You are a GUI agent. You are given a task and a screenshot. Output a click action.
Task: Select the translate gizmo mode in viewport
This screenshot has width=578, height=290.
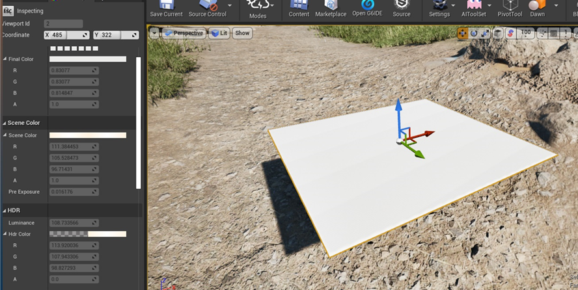click(463, 33)
